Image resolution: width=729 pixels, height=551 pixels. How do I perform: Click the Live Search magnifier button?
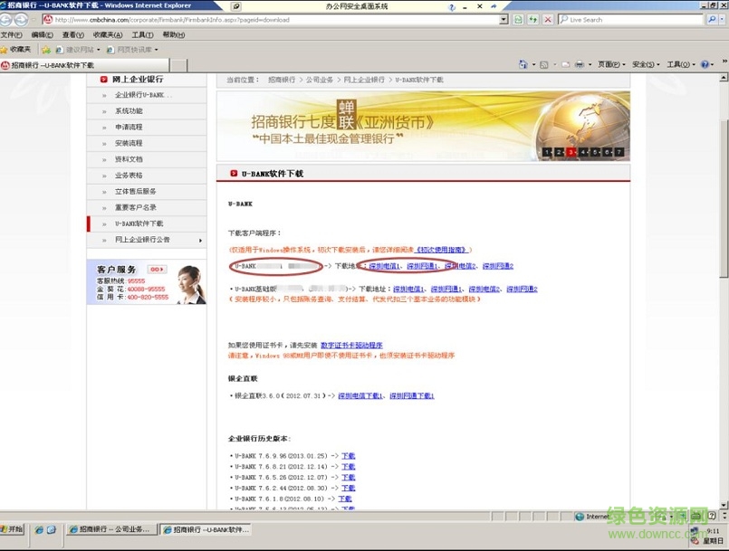[x=711, y=20]
